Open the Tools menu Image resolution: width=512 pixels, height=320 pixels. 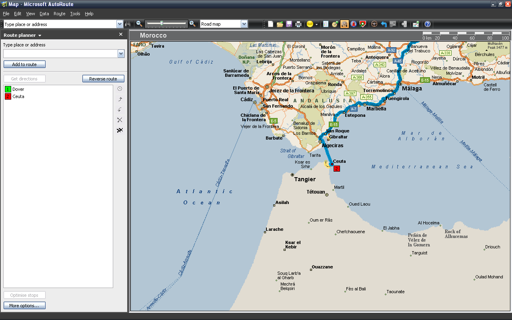[x=75, y=13]
